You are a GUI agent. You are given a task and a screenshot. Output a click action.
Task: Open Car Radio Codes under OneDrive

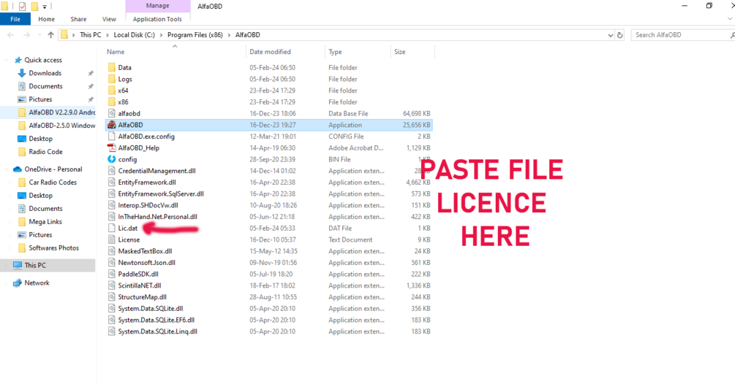(x=48, y=183)
